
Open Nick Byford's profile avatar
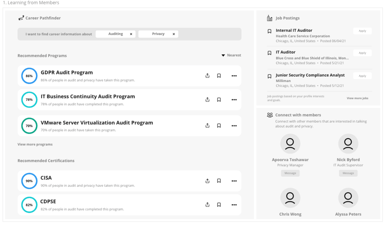tap(348, 144)
